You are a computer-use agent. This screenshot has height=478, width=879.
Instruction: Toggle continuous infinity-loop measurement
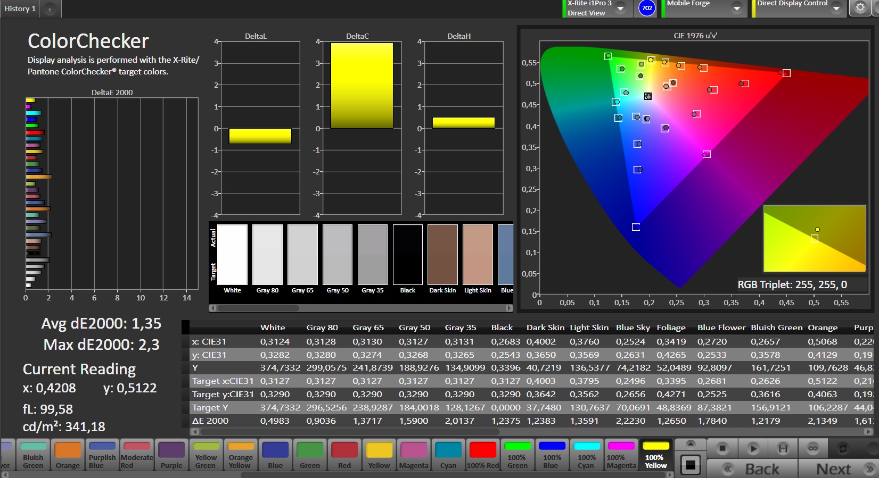click(x=813, y=448)
